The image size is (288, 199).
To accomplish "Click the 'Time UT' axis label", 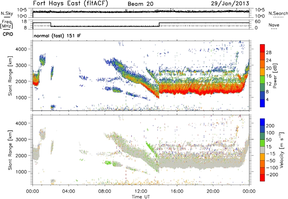I will [x=141, y=197].
